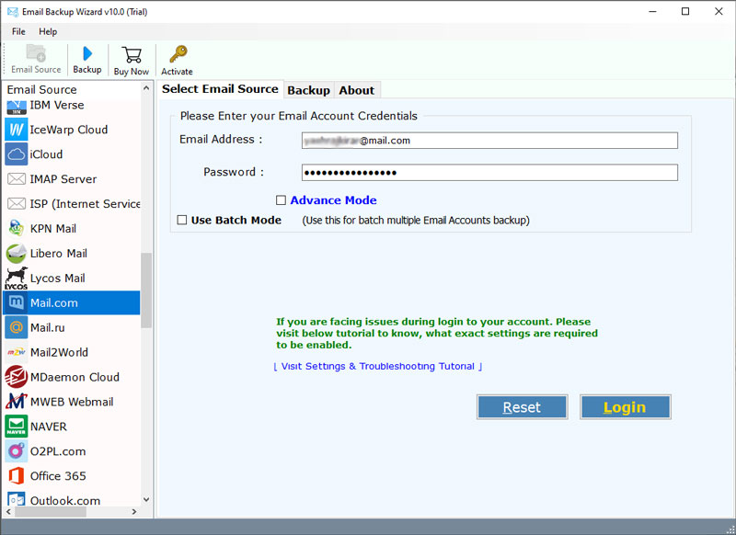Select the Office 365 list entry text
This screenshot has height=535, width=736.
[58, 476]
